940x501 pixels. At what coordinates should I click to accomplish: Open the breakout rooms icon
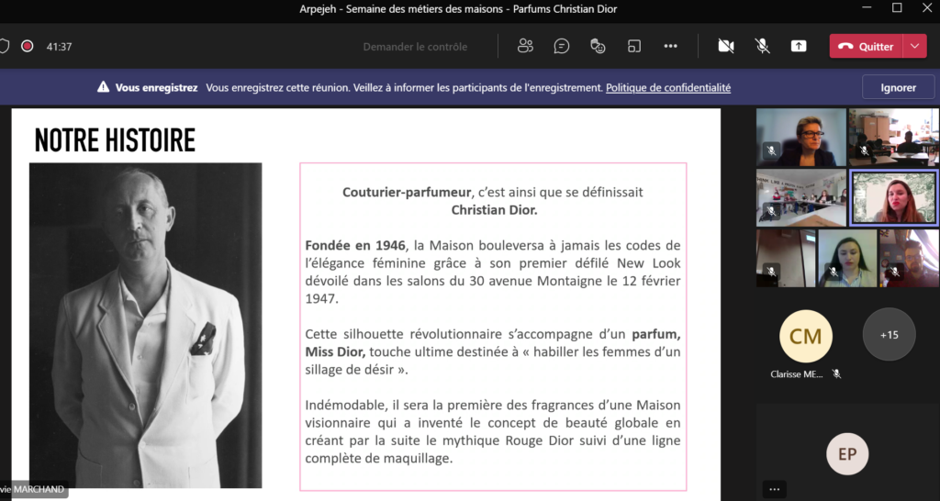pos(634,46)
